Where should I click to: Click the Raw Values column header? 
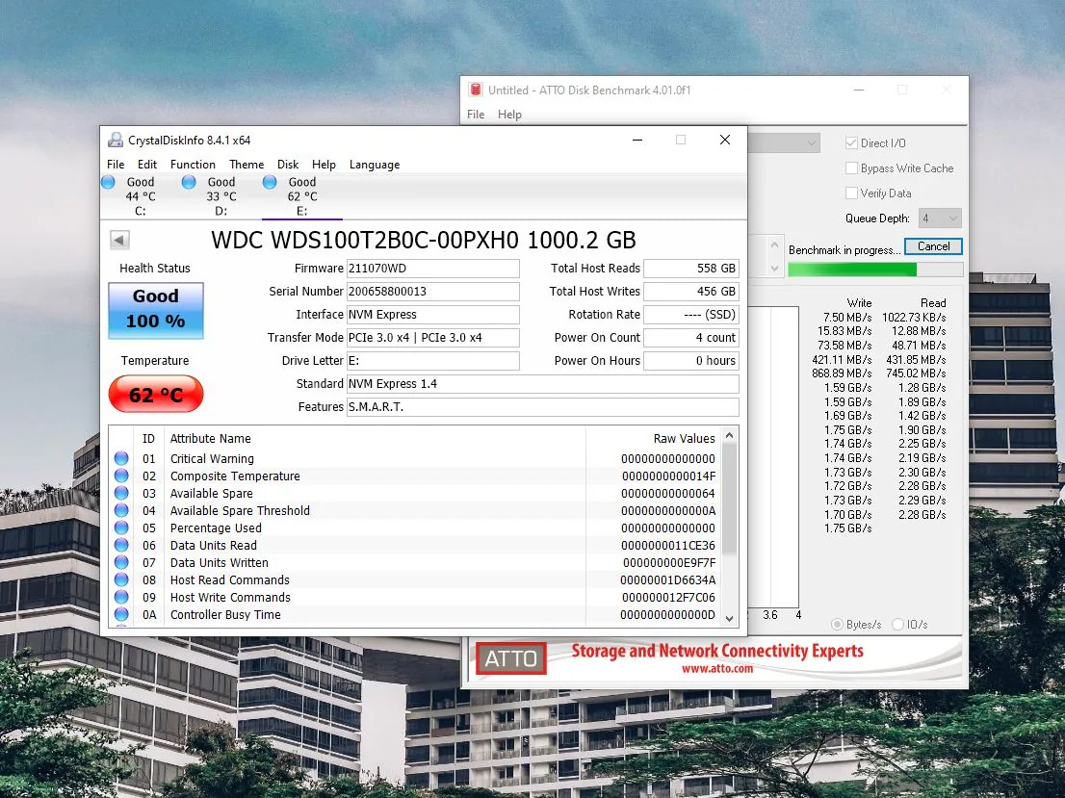(x=684, y=439)
